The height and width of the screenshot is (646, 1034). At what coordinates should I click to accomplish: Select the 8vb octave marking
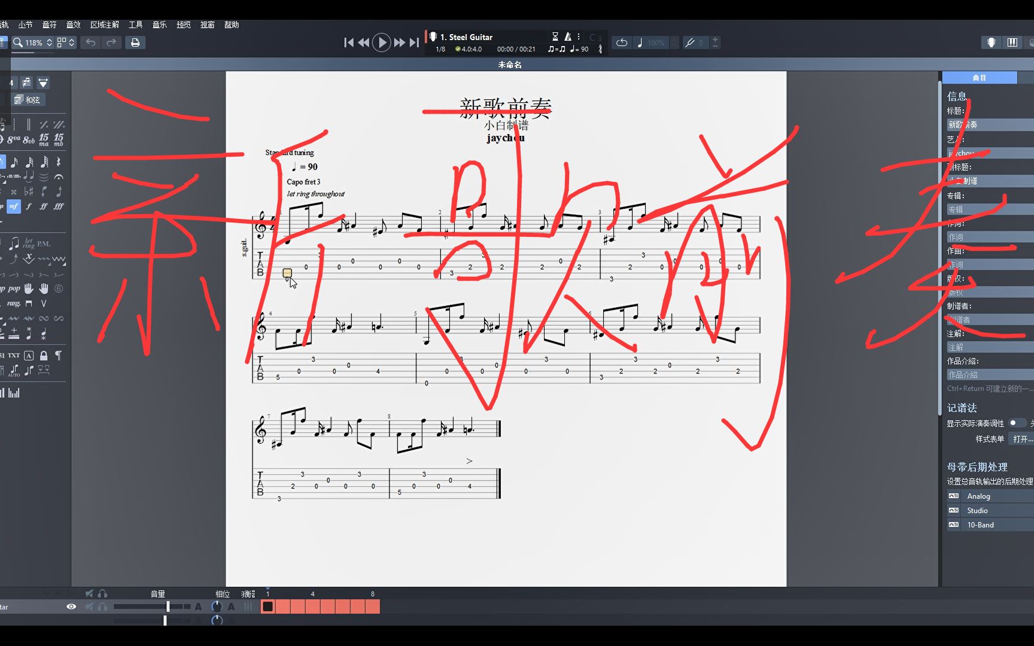29,139
